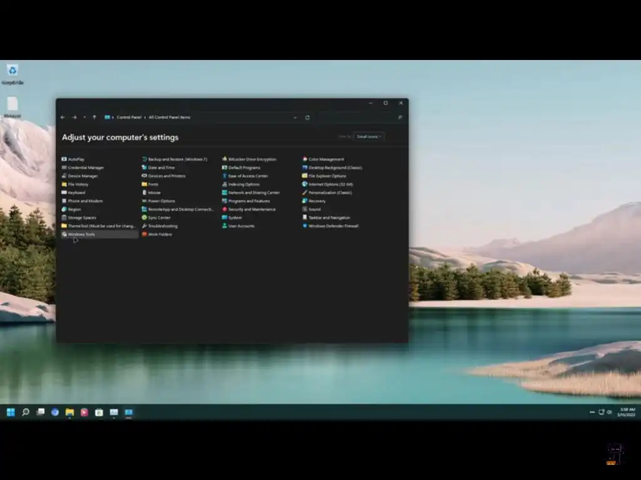Click the Keyboard settings icon
The image size is (641, 480).
64,192
